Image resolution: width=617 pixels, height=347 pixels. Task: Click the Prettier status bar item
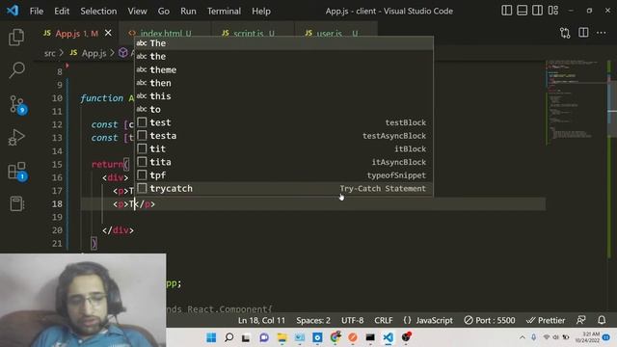(546, 321)
